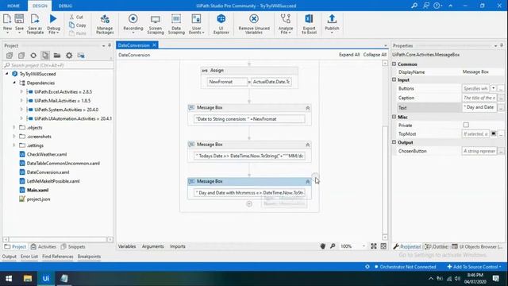The image size is (508, 286).
Task: Select Main.xaml in project tree
Action: (37, 190)
